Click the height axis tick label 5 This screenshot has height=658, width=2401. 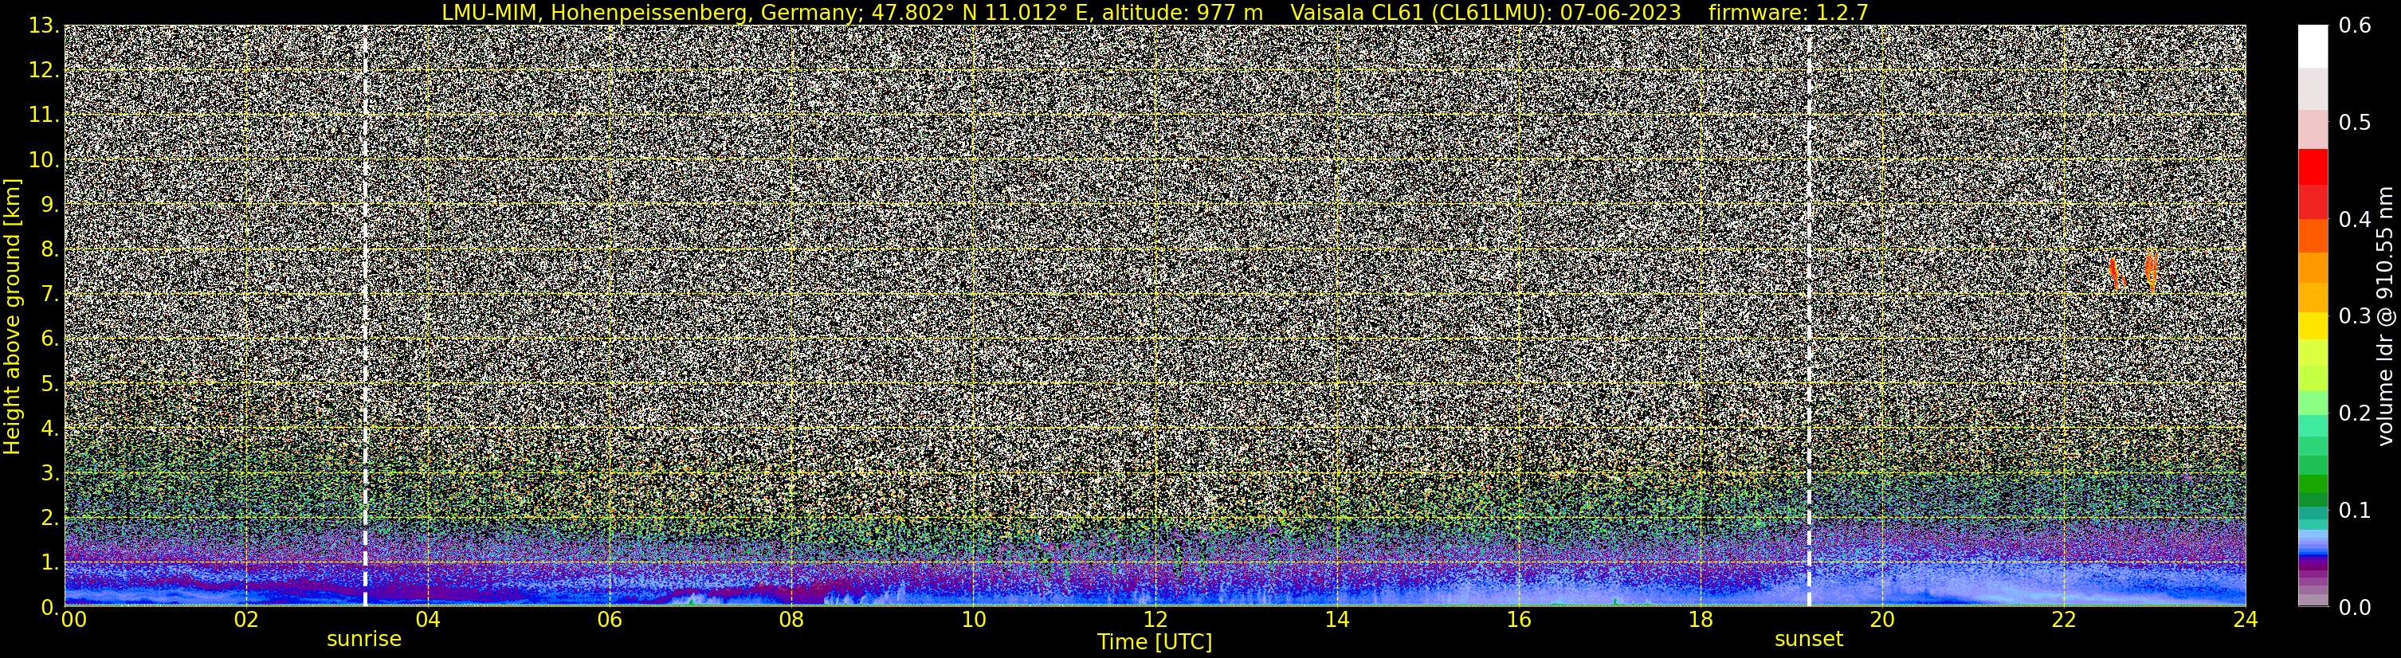point(49,384)
